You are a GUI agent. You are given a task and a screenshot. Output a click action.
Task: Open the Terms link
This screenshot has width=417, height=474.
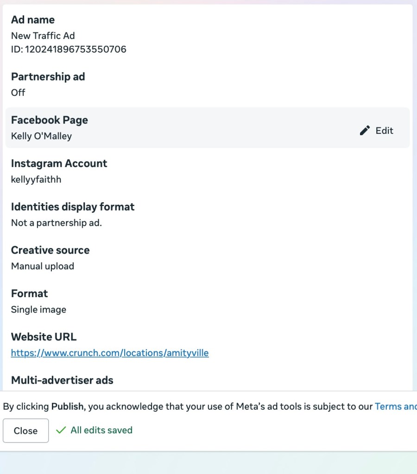[395, 406]
